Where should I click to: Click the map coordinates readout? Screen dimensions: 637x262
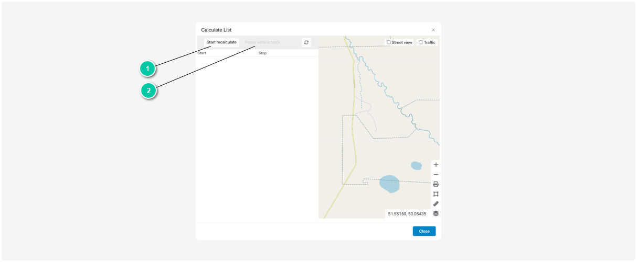408,214
